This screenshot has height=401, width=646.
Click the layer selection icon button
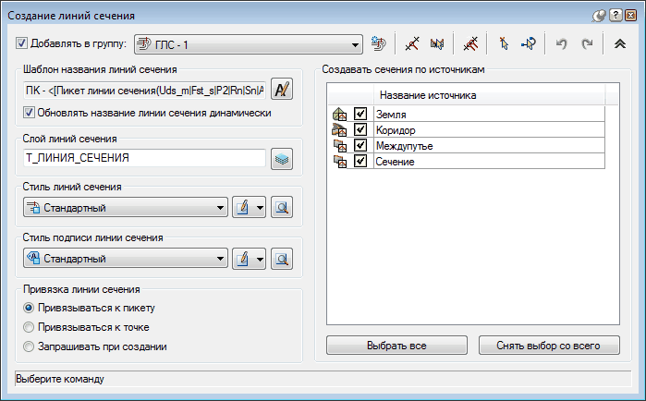click(283, 158)
